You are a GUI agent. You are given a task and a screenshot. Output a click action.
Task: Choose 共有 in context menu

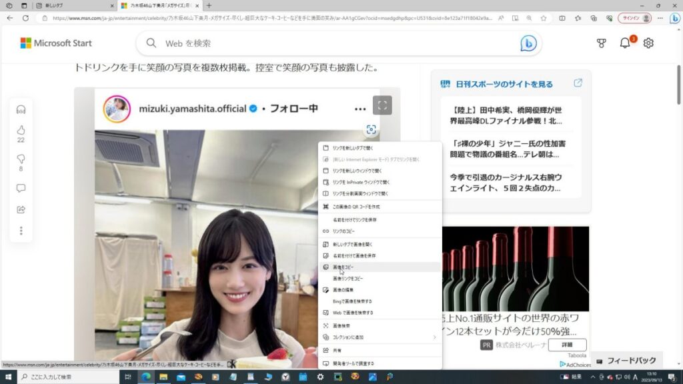[380, 350]
